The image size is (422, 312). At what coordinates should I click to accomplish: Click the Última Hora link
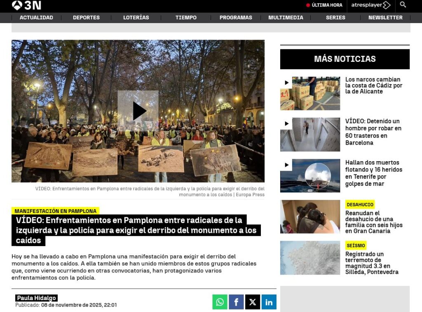(324, 5)
